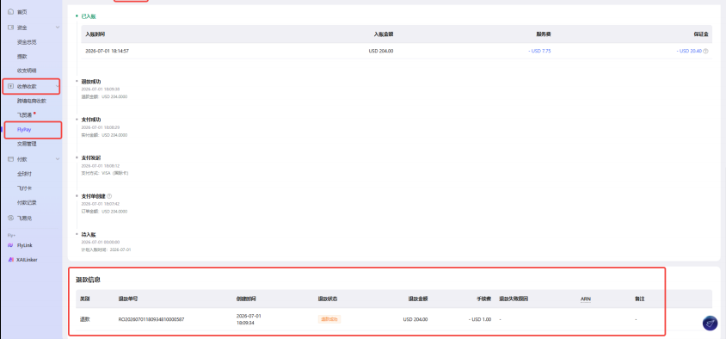Click the refund created time 2026-07-01 18:09:34
Image resolution: width=726 pixels, height=339 pixels.
click(249, 319)
